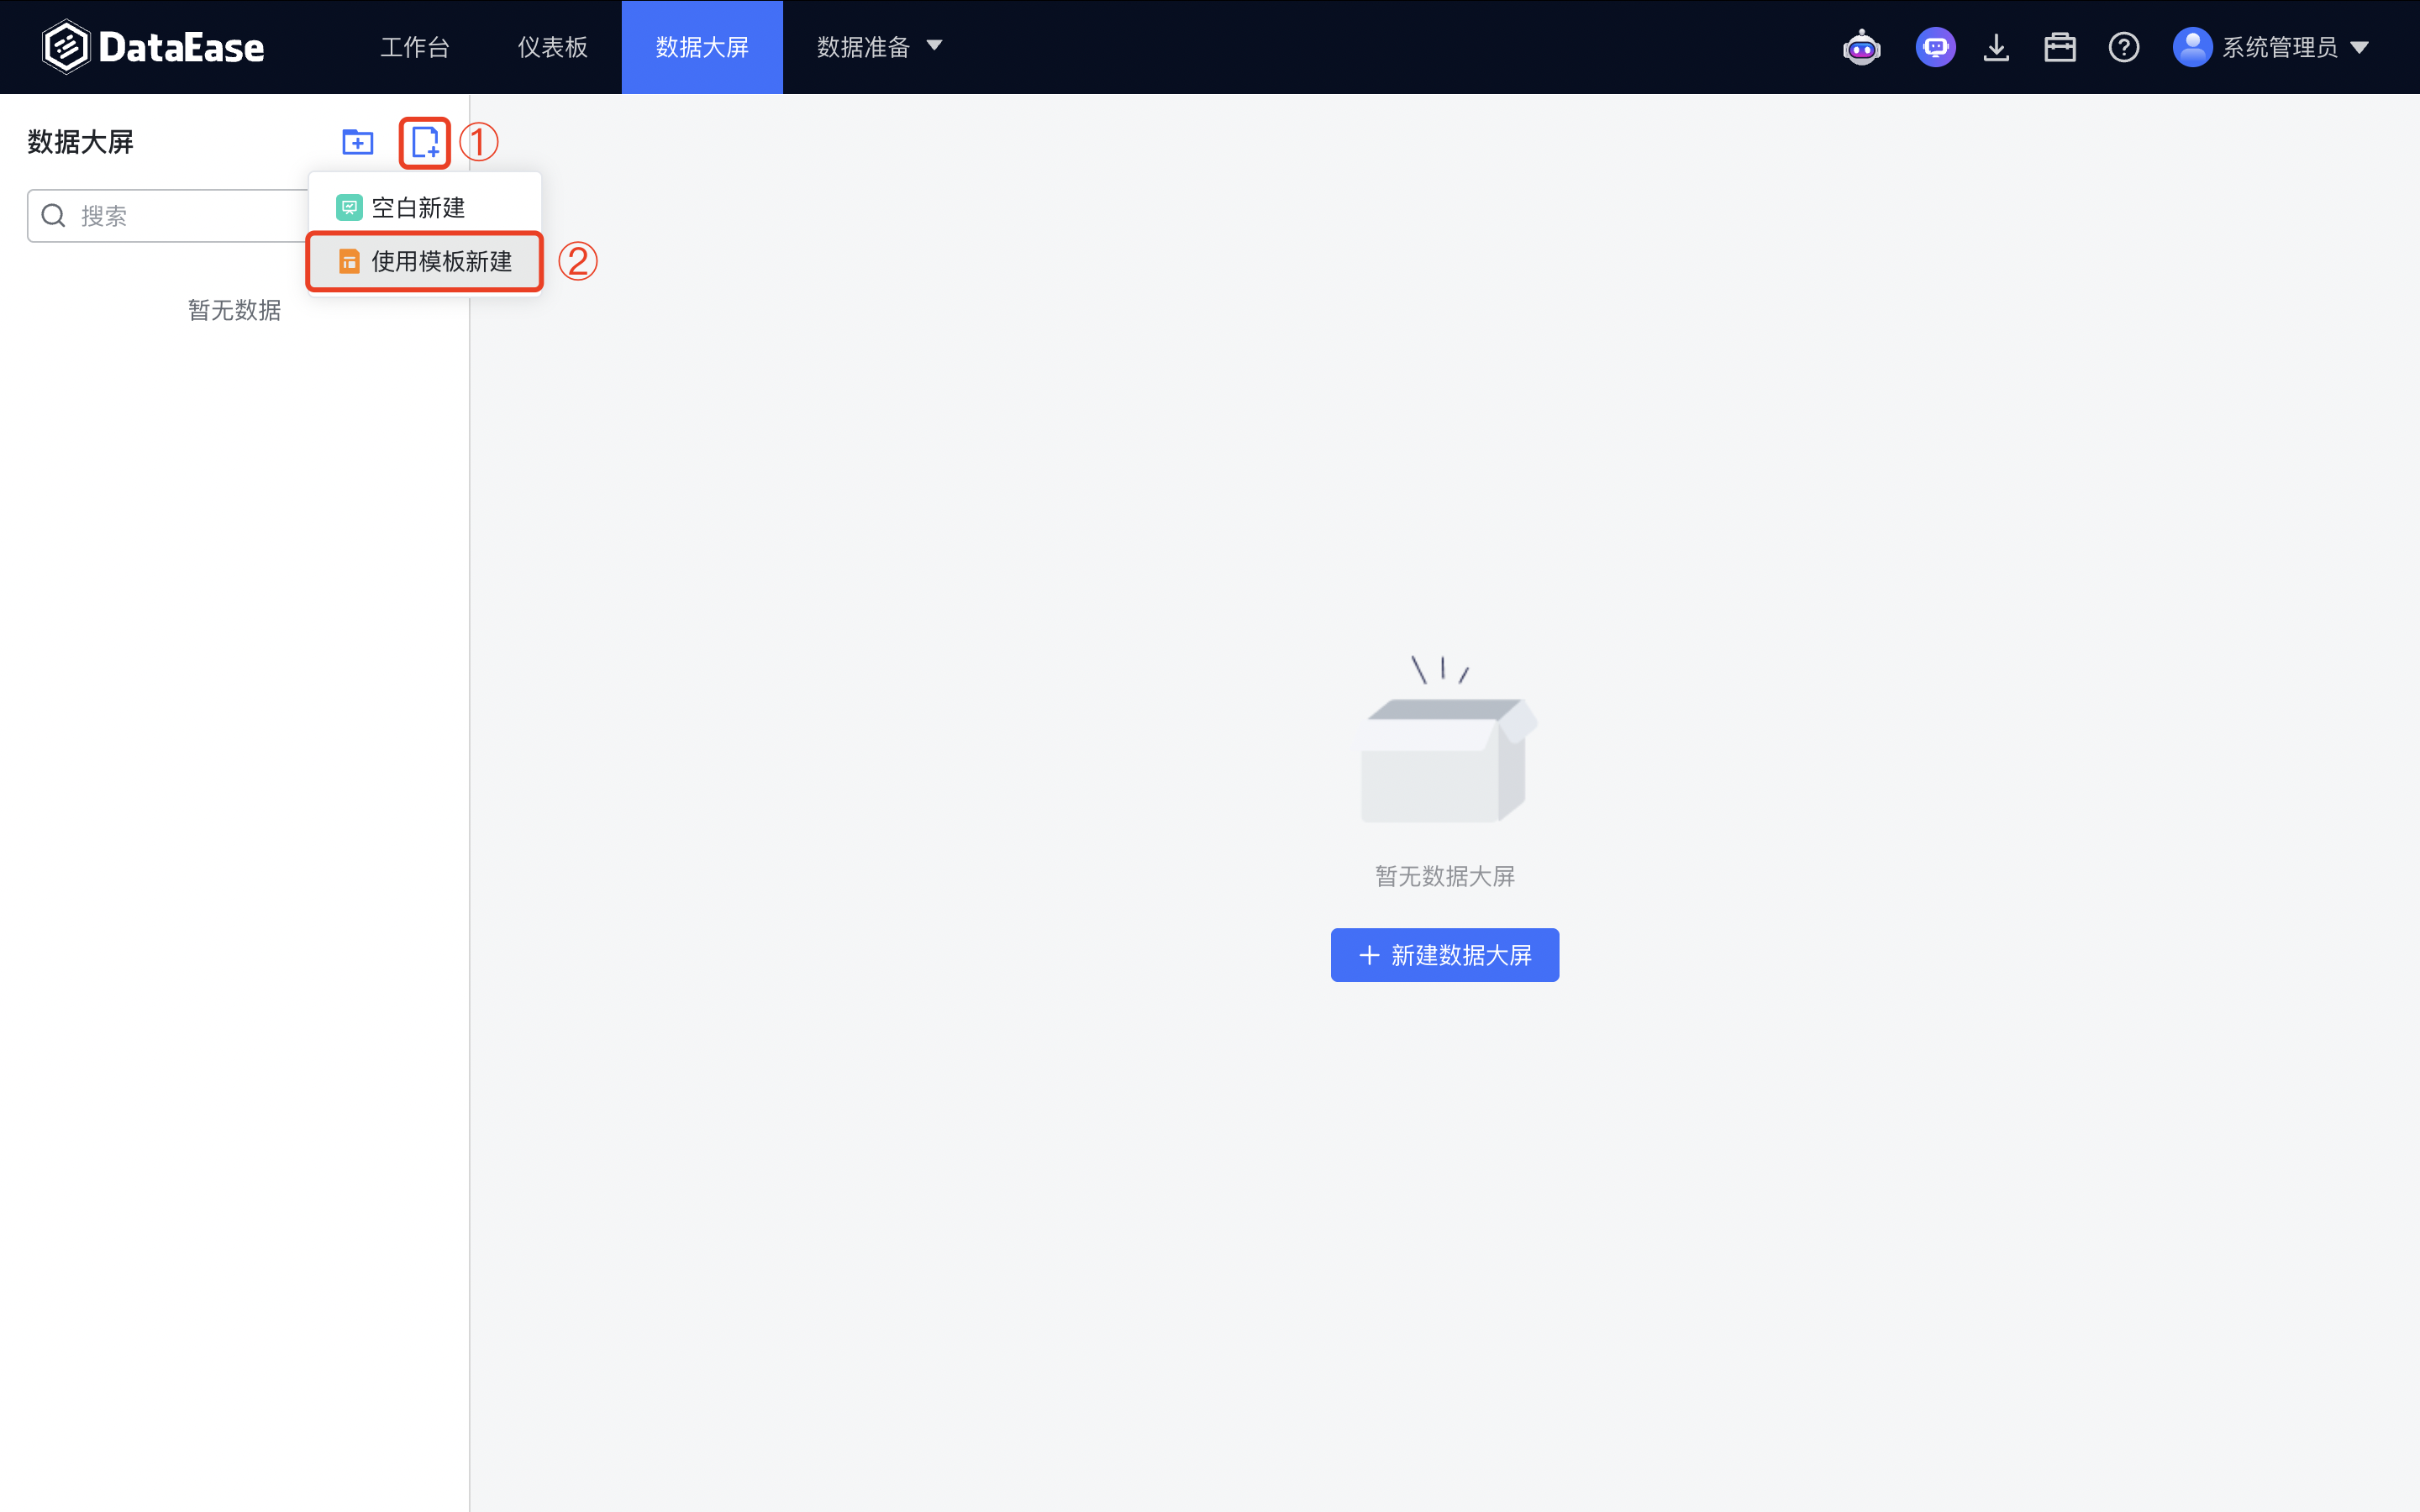Click the 新建数据大屏 button
Screen dimensions: 2420x1512
click(1444, 955)
